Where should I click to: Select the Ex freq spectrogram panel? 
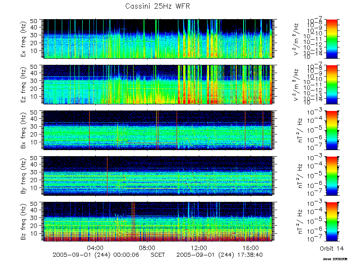pyautogui.click(x=158, y=39)
